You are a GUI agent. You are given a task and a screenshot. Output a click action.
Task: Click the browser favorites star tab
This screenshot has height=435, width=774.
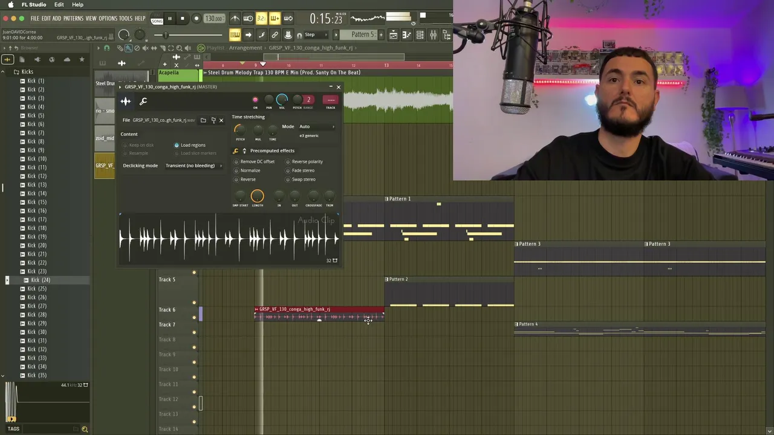pyautogui.click(x=82, y=59)
